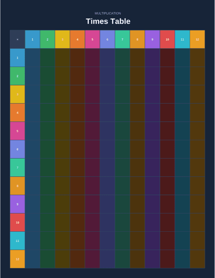Click the "MULTIPLICATION" subtitle label
Viewport: 215px width, 278px height.
click(x=108, y=13)
